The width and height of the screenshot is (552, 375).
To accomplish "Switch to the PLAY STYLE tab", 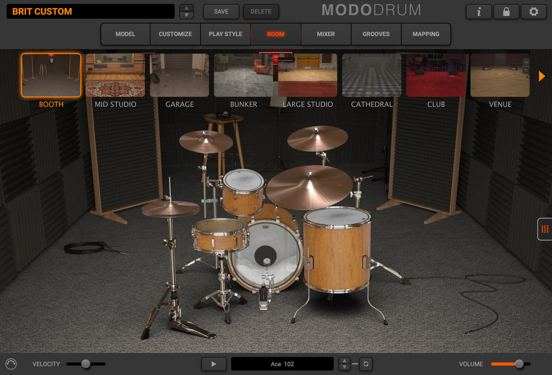I will [225, 34].
